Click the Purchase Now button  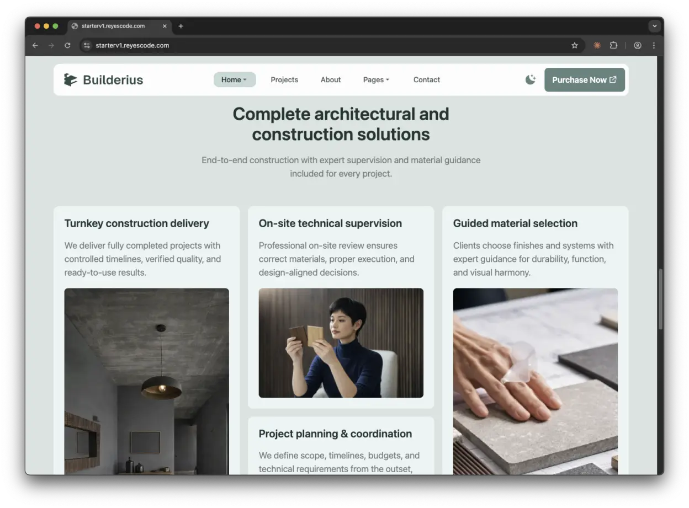[584, 80]
